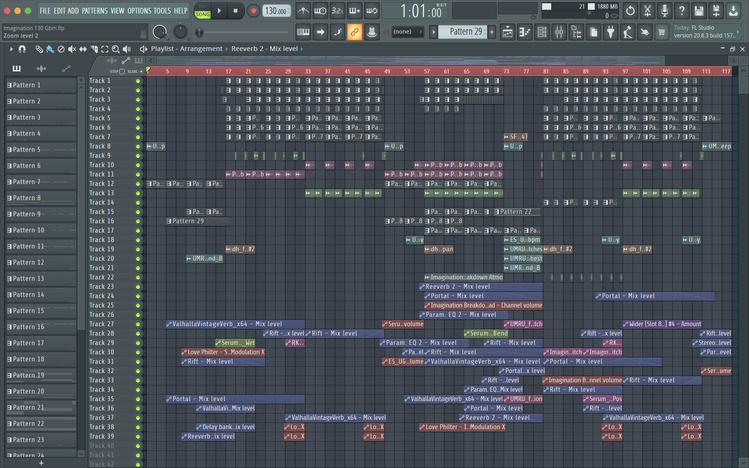Open the Piano roll view
This screenshot has width=749, height=468.
(525, 32)
